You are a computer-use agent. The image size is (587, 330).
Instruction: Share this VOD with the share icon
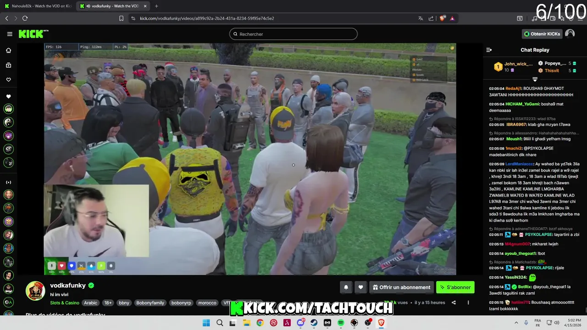click(x=454, y=302)
